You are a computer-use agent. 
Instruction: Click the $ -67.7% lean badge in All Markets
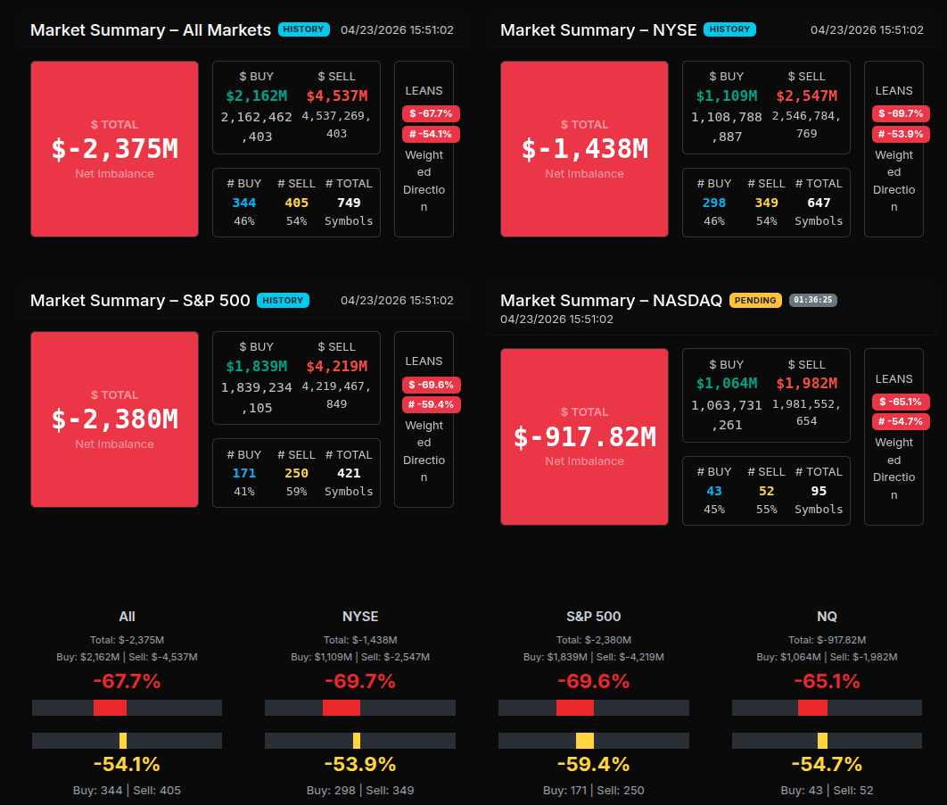pos(431,113)
